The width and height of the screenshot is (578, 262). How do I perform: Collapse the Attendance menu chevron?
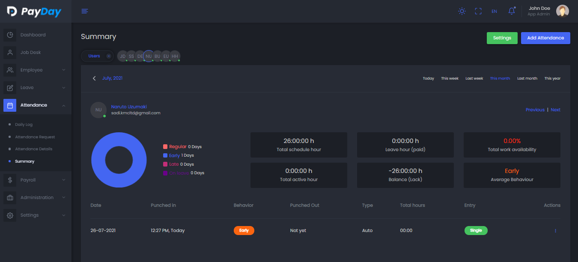click(64, 105)
